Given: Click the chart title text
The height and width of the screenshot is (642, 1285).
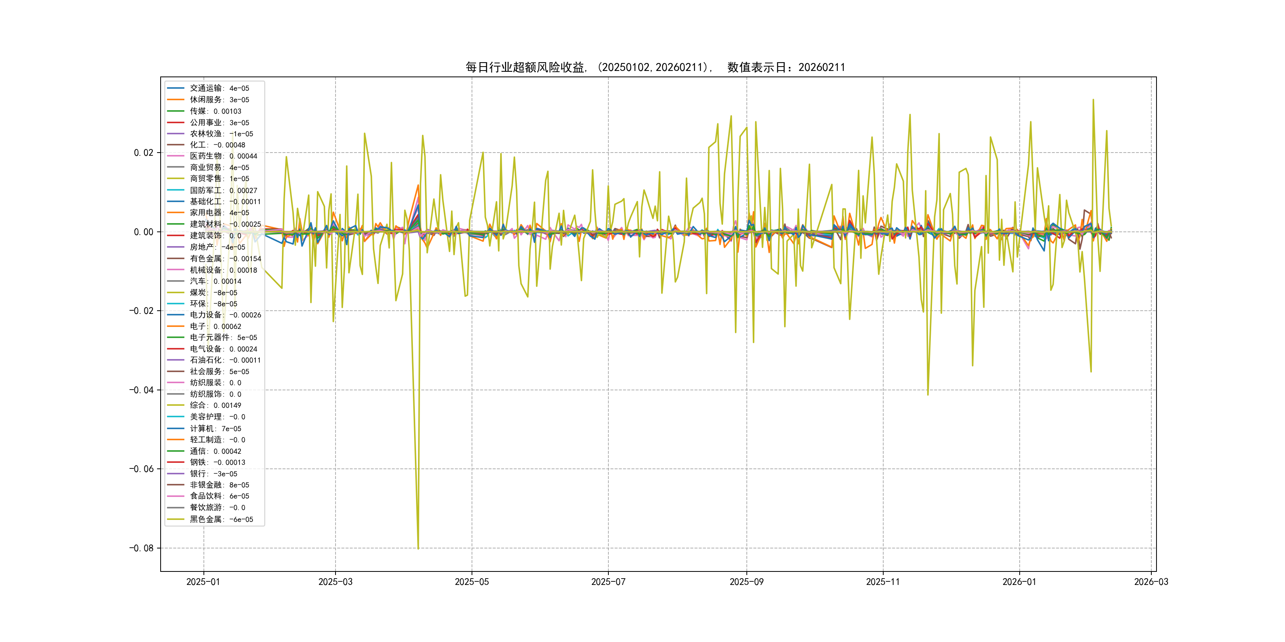Looking at the screenshot, I should [655, 67].
